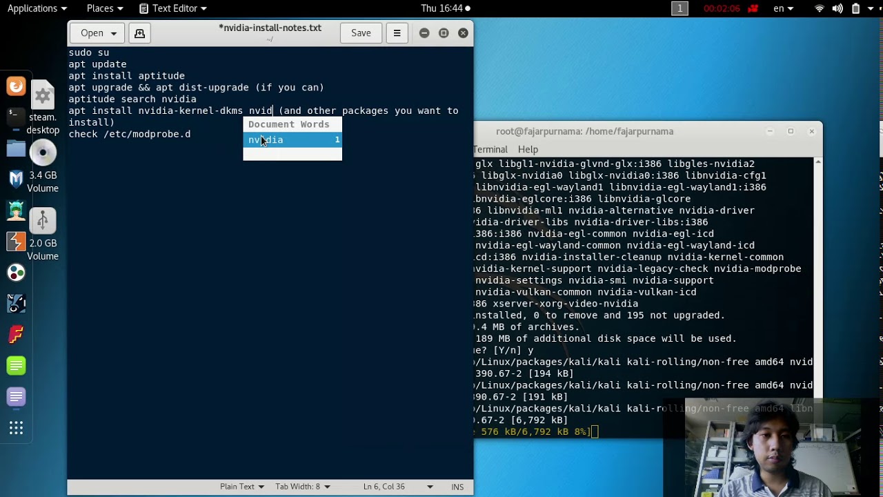The image size is (883, 497).
Task: Open the Ln 6, Col 36 position dropdown
Action: (397, 487)
